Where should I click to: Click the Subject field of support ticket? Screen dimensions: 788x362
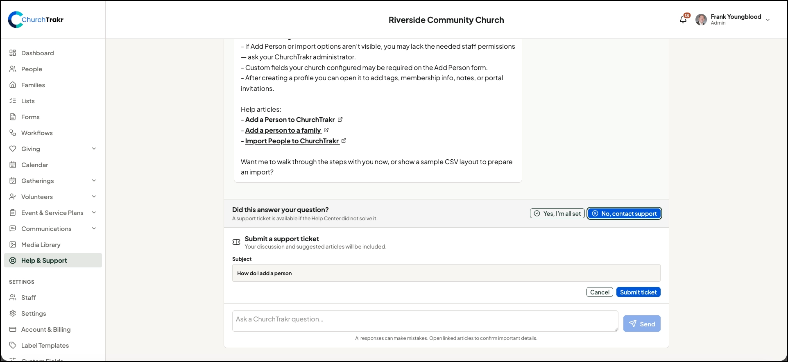[x=446, y=273]
